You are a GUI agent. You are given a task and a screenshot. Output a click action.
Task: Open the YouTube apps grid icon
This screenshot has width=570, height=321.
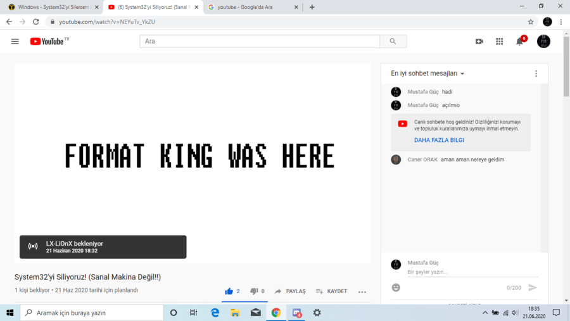coord(500,41)
